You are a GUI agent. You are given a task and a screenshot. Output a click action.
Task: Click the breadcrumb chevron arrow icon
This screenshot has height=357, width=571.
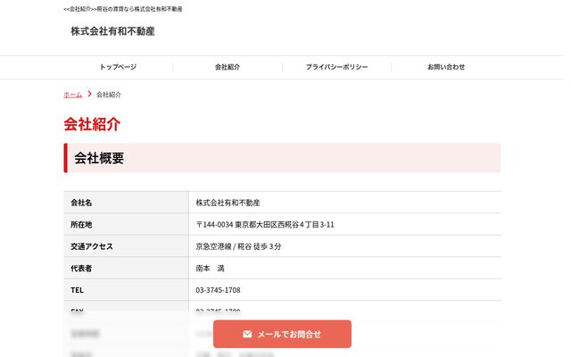click(89, 94)
